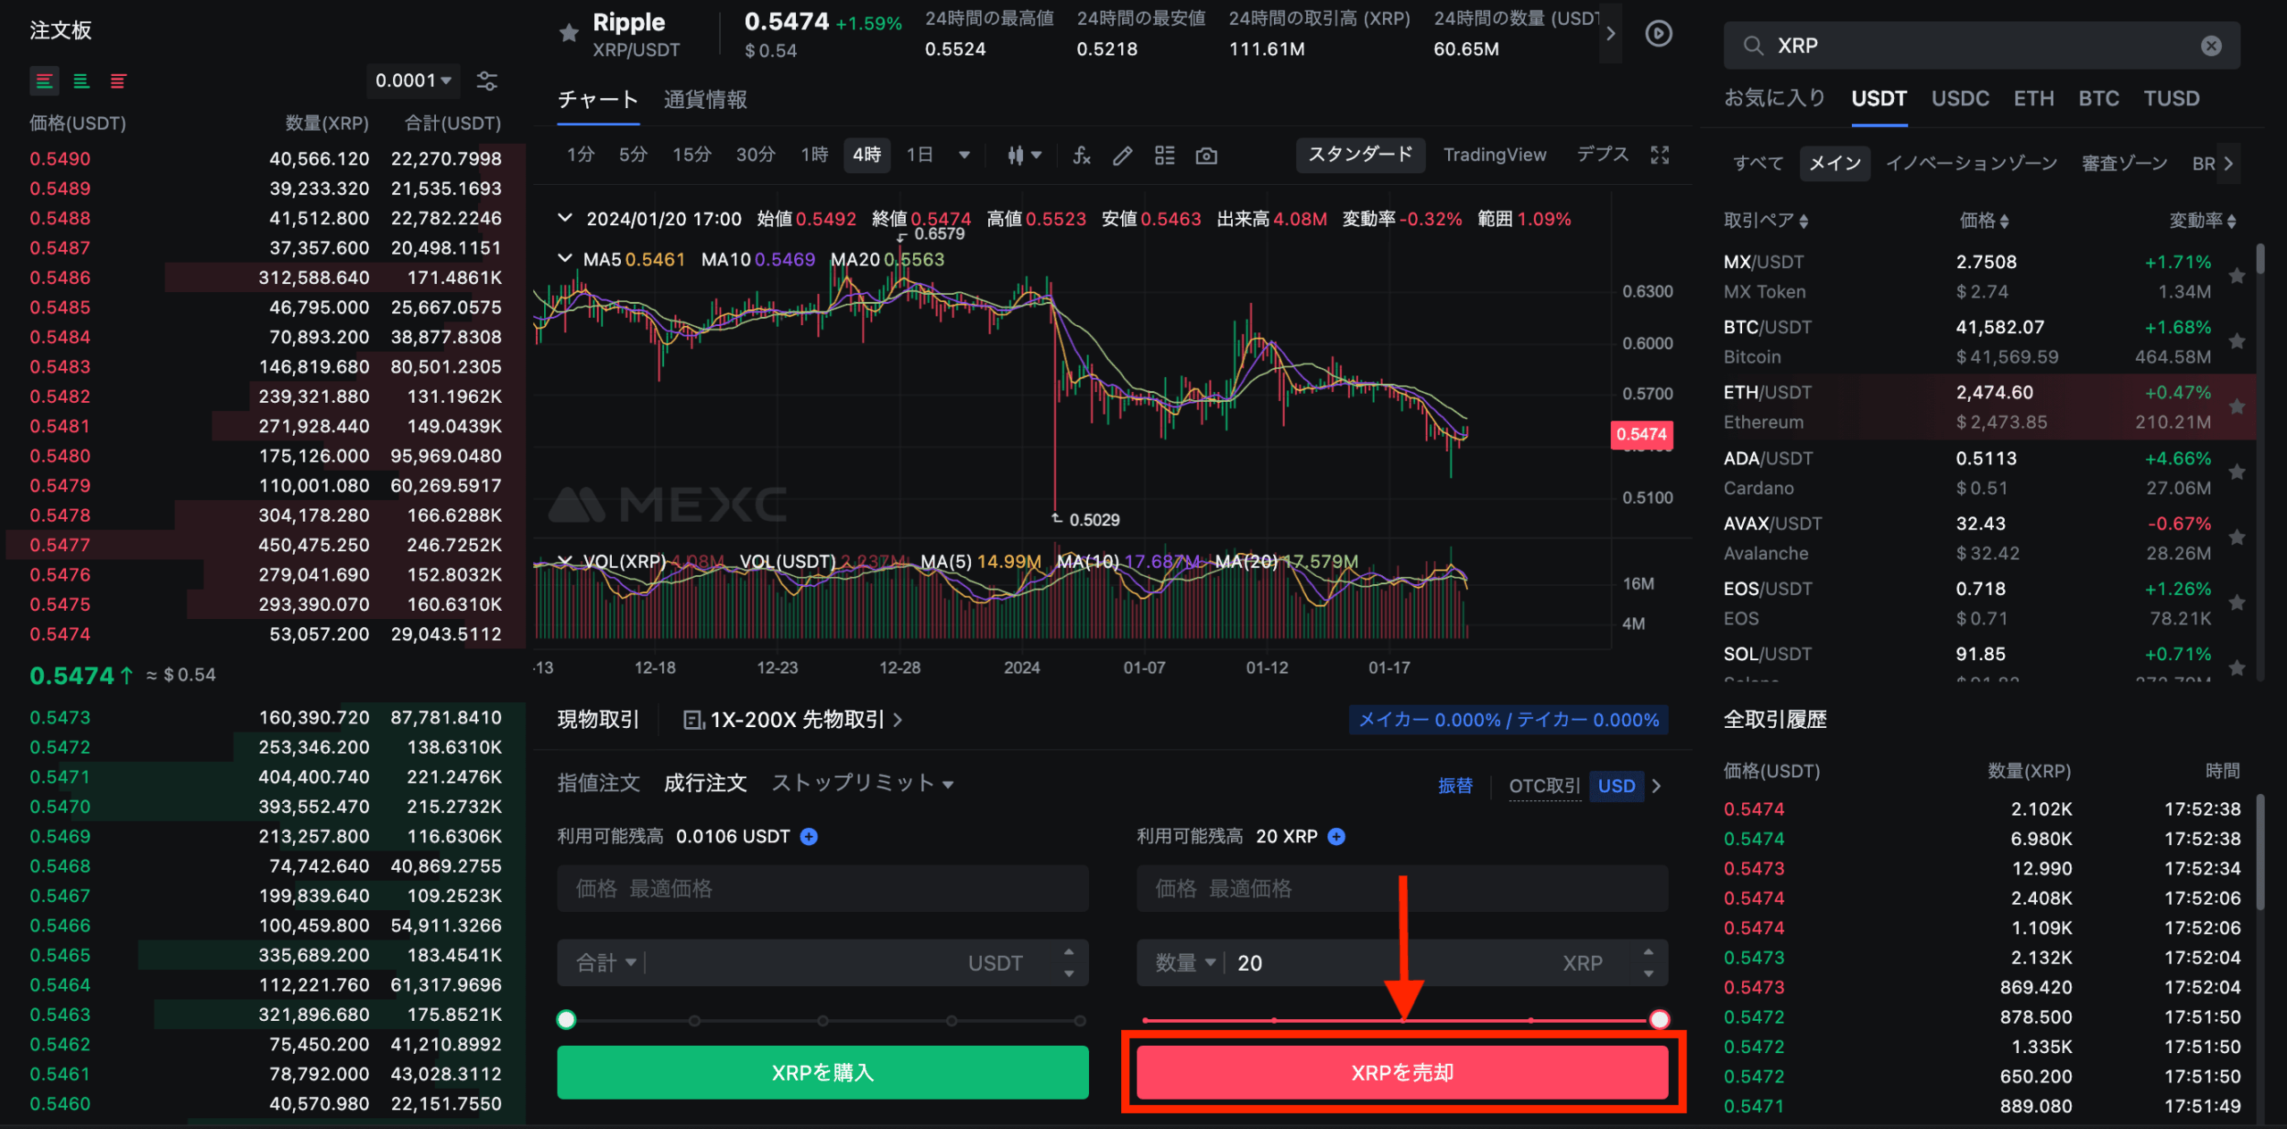Sort market list by price
Screen dimensions: 2287x1129
1984,221
